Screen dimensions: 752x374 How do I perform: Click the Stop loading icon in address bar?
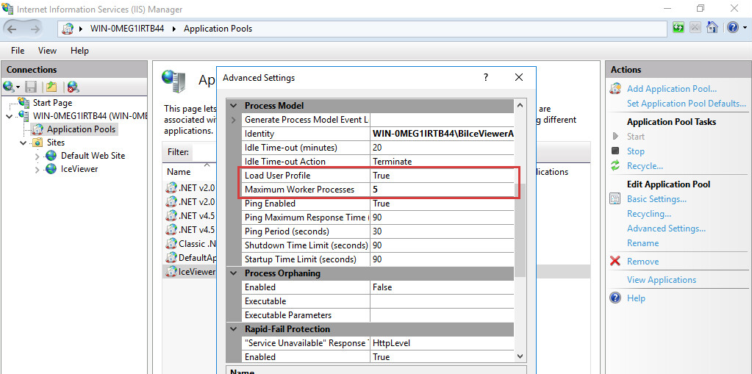click(x=695, y=27)
